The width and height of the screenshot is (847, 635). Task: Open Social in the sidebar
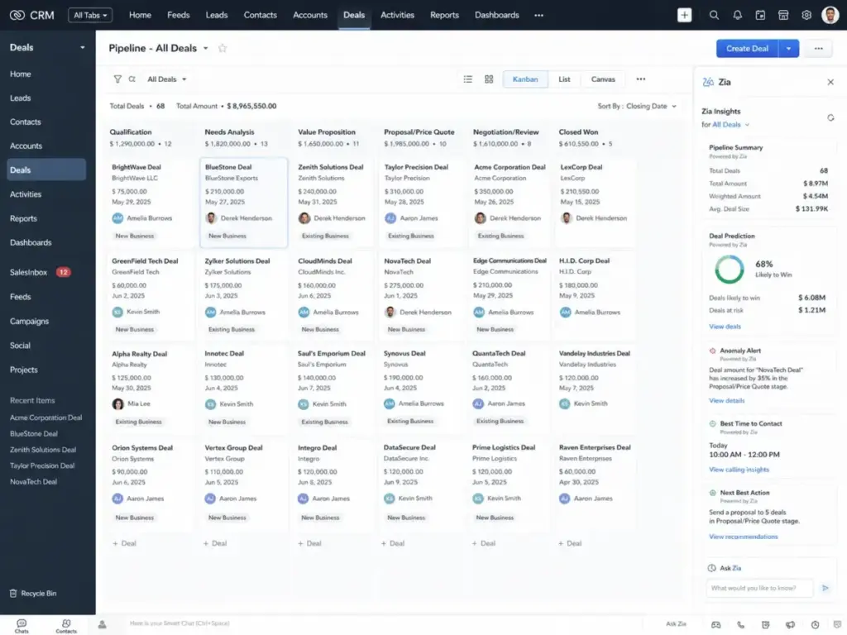[x=20, y=346]
